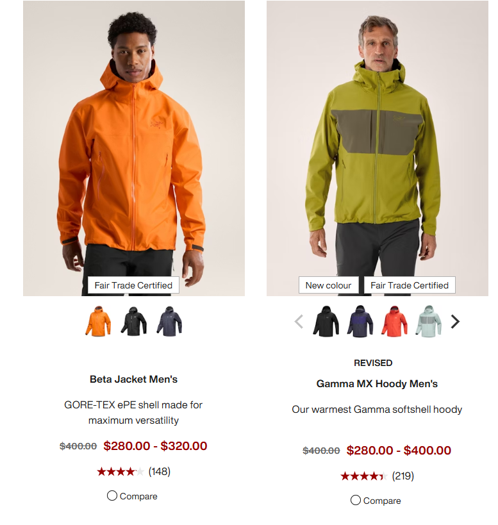Click the Fair Trade Certified badge on Gamma MX Hoody
The height and width of the screenshot is (525, 498).
pyautogui.click(x=410, y=285)
